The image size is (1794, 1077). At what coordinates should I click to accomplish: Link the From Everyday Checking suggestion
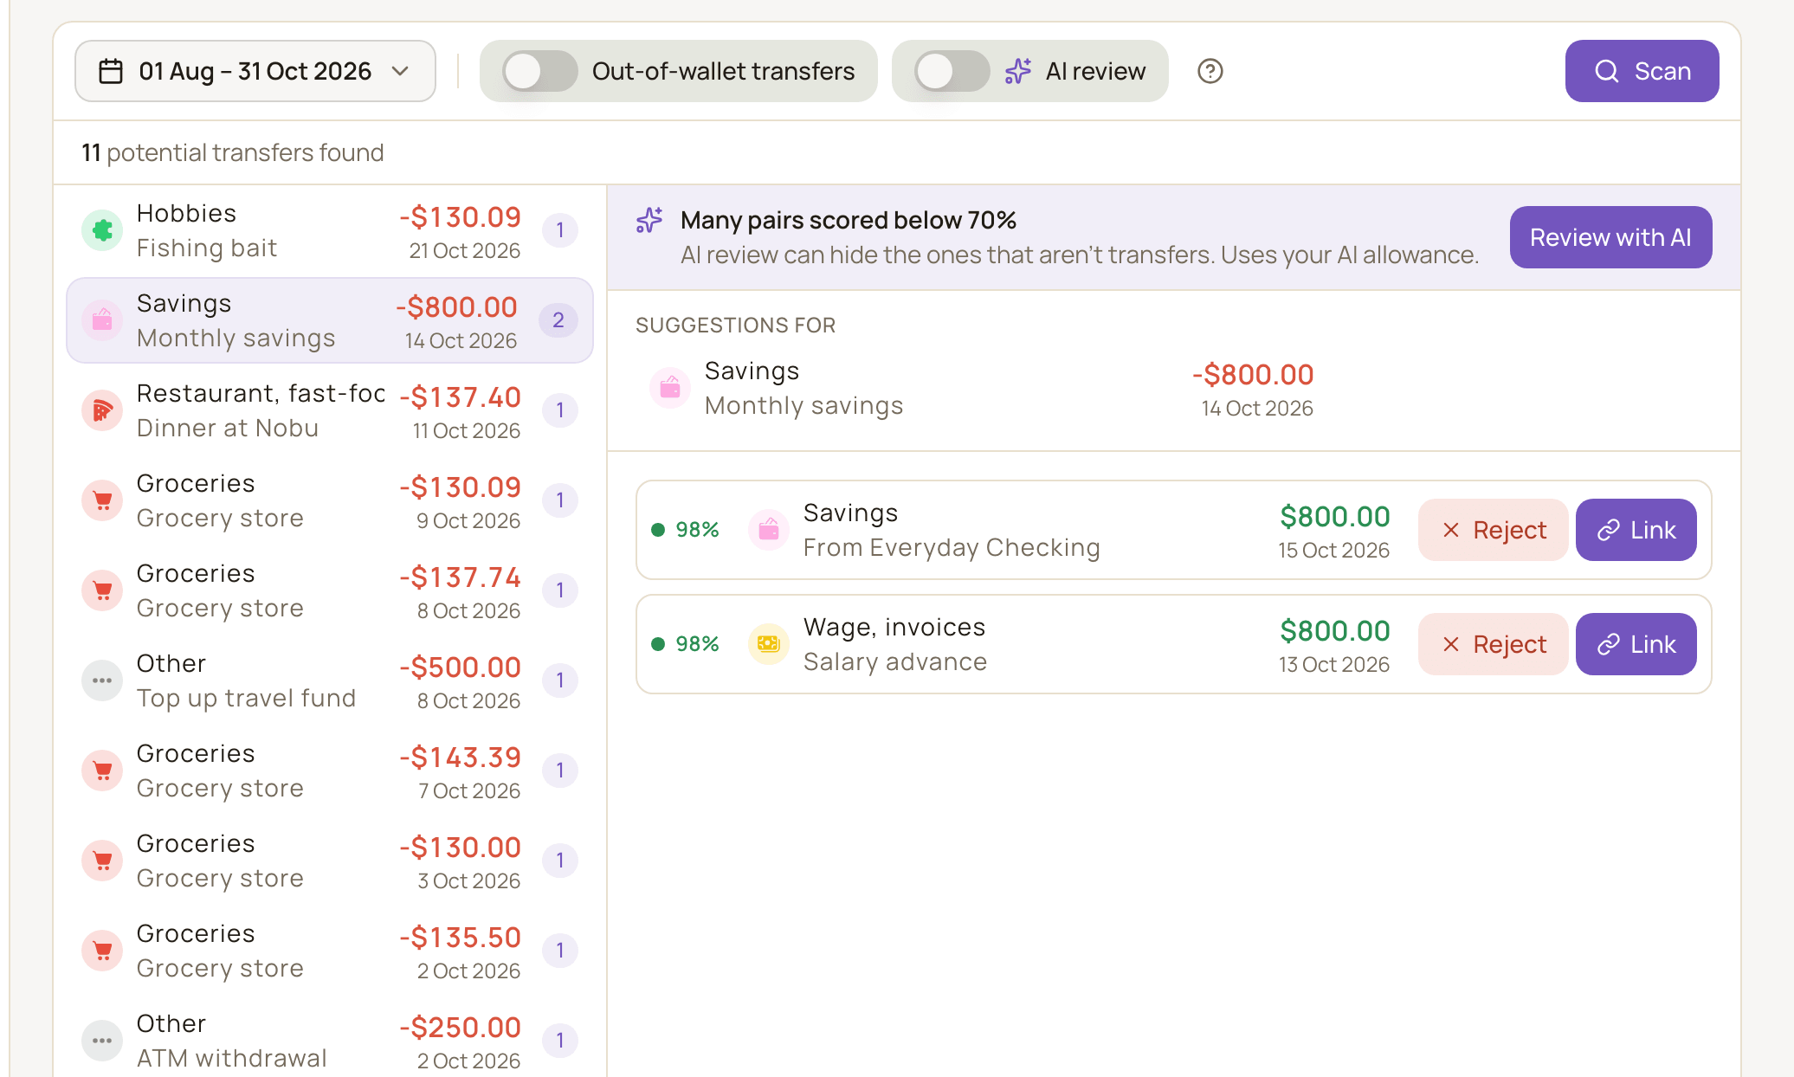pos(1636,530)
